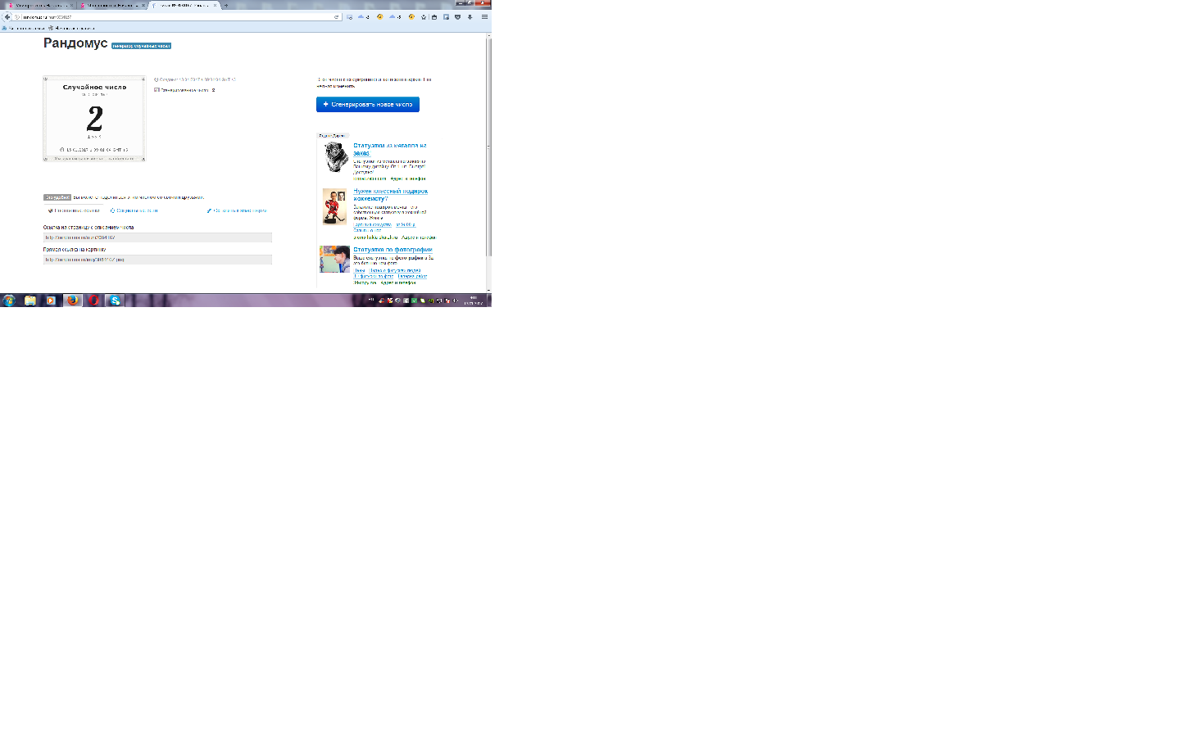Open a new tab with plus button
1180x737 pixels.
click(x=226, y=5)
